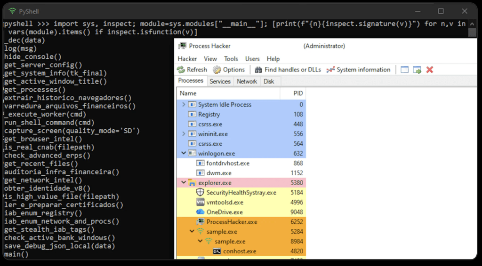482x266 pixels.
Task: Click the save_debug_json_local(data) line
Action: 60,246
